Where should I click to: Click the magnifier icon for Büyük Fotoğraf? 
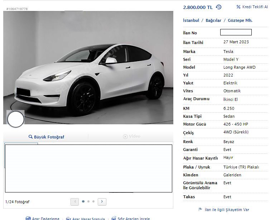(x=30, y=137)
